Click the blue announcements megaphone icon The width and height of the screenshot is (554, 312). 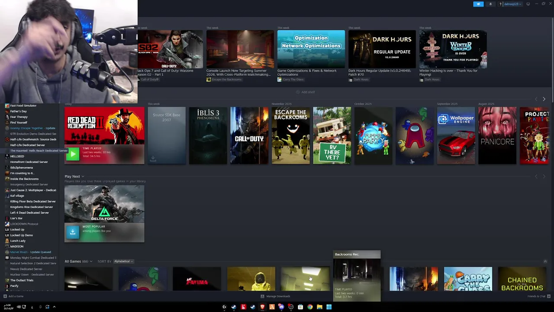click(478, 4)
